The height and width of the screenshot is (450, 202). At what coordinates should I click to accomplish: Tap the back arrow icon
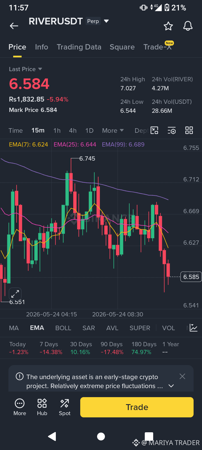(x=14, y=26)
